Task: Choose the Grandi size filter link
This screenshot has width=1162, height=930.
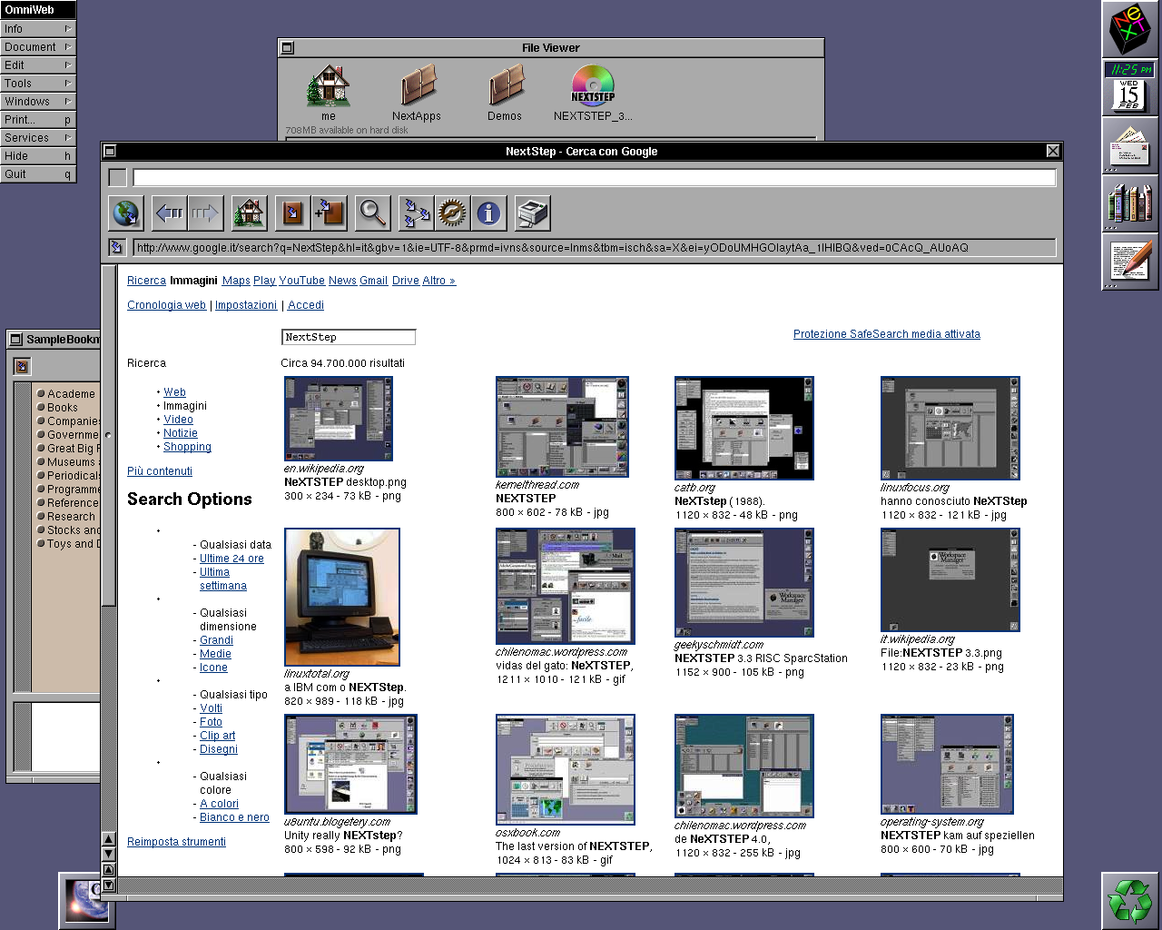Action: [x=216, y=640]
